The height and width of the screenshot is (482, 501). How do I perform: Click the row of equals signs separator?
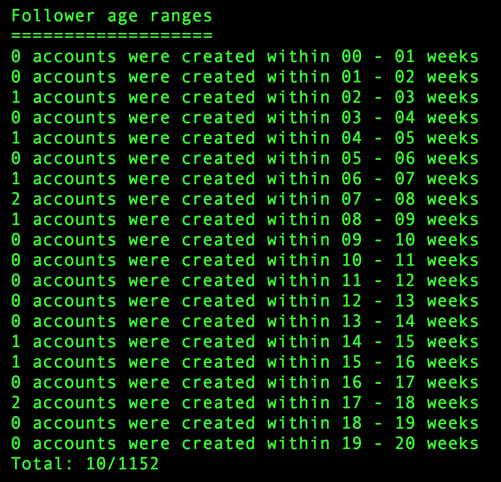(112, 35)
